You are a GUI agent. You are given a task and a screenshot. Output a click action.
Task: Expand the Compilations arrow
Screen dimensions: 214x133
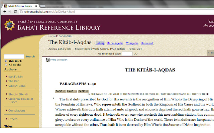6,110
